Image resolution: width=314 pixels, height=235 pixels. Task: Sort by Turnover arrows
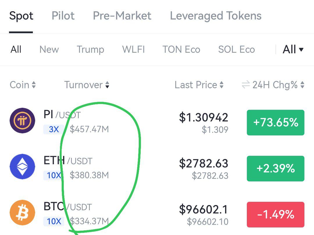coord(107,85)
